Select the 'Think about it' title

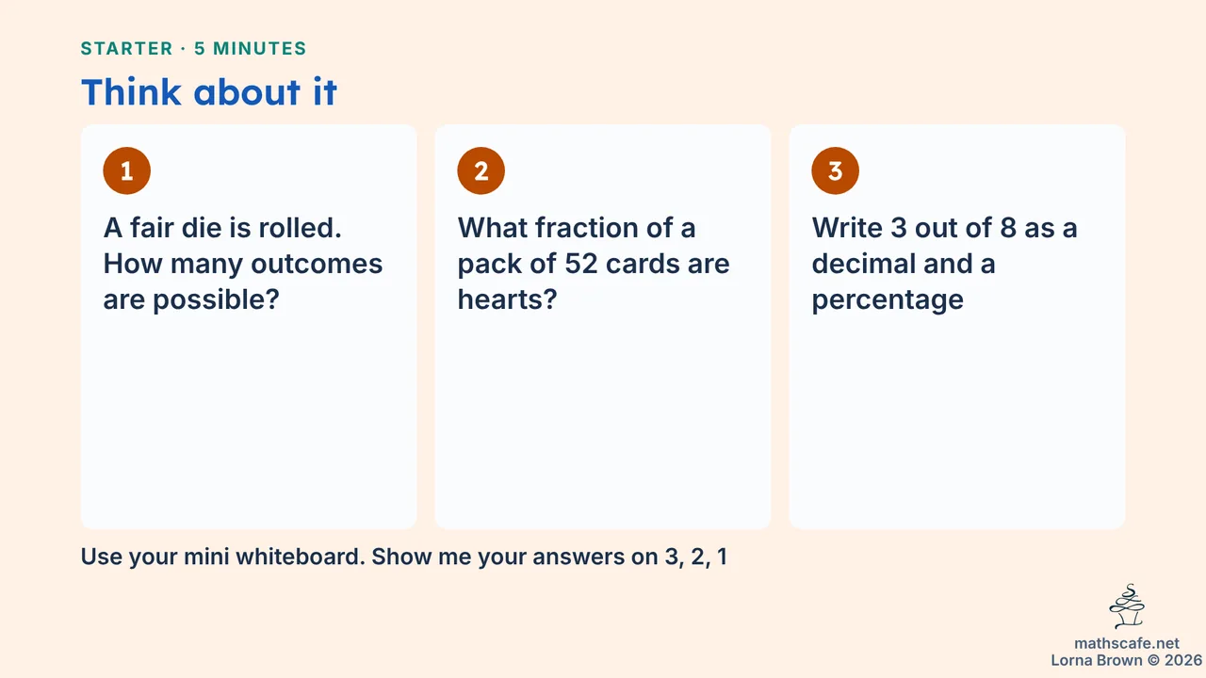[x=209, y=92]
